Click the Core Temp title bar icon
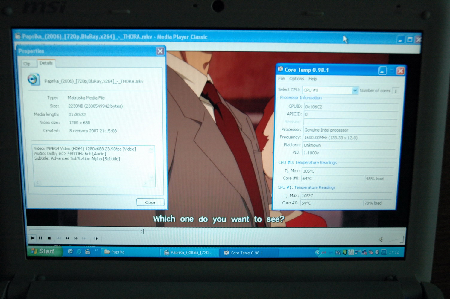Viewport: 450px width, 299px height. 280,69
